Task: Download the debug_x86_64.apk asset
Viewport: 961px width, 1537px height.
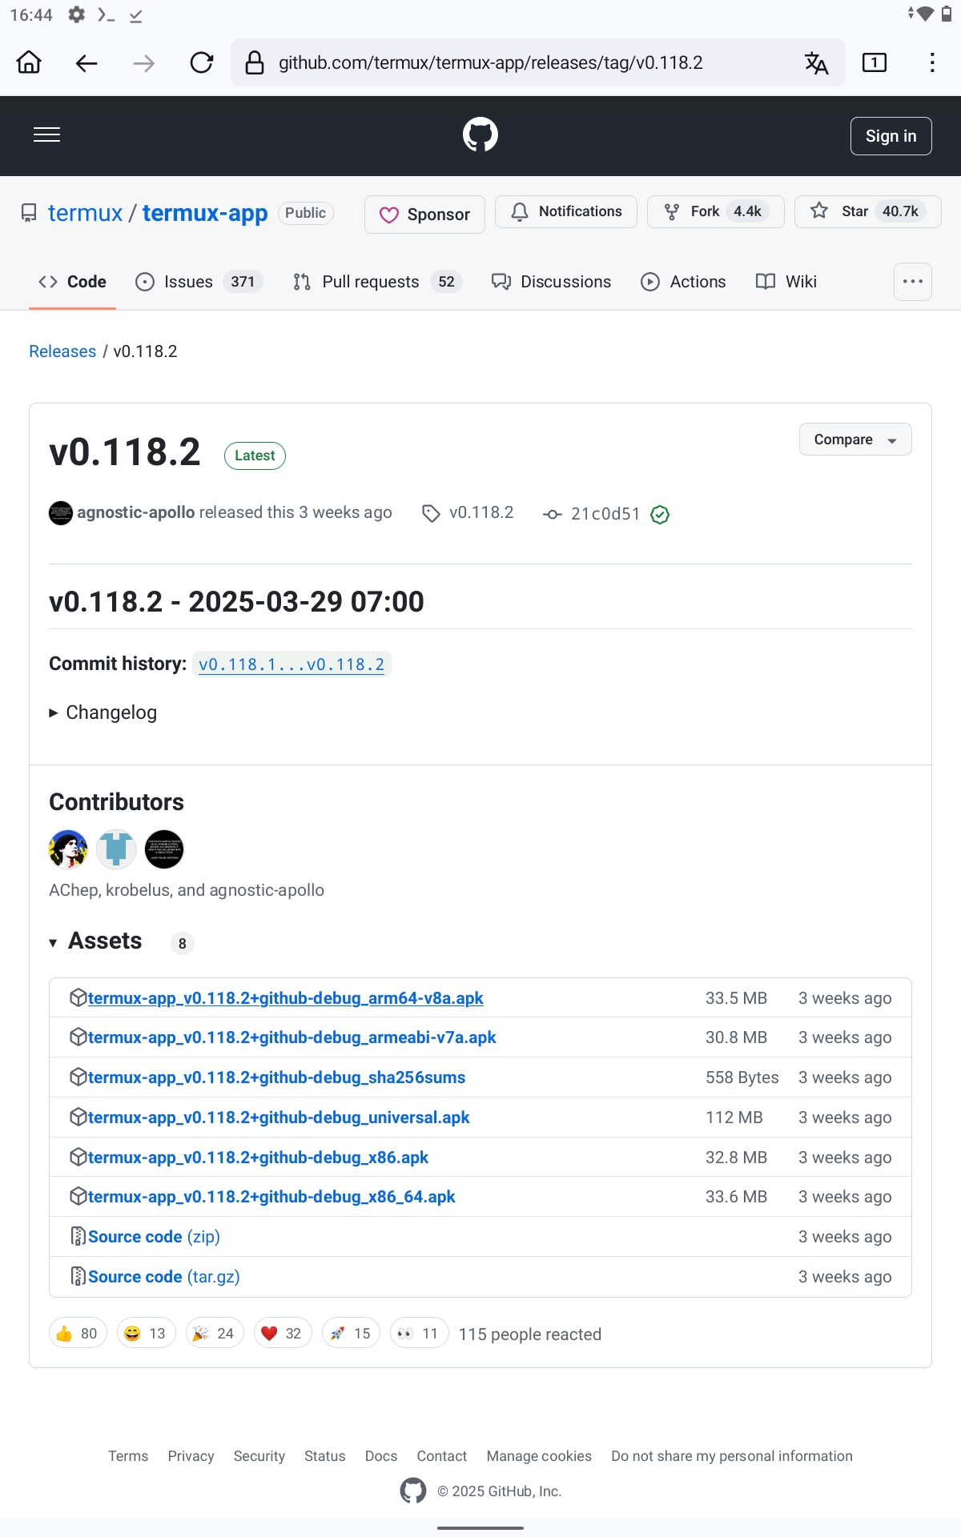Action: 271,1197
